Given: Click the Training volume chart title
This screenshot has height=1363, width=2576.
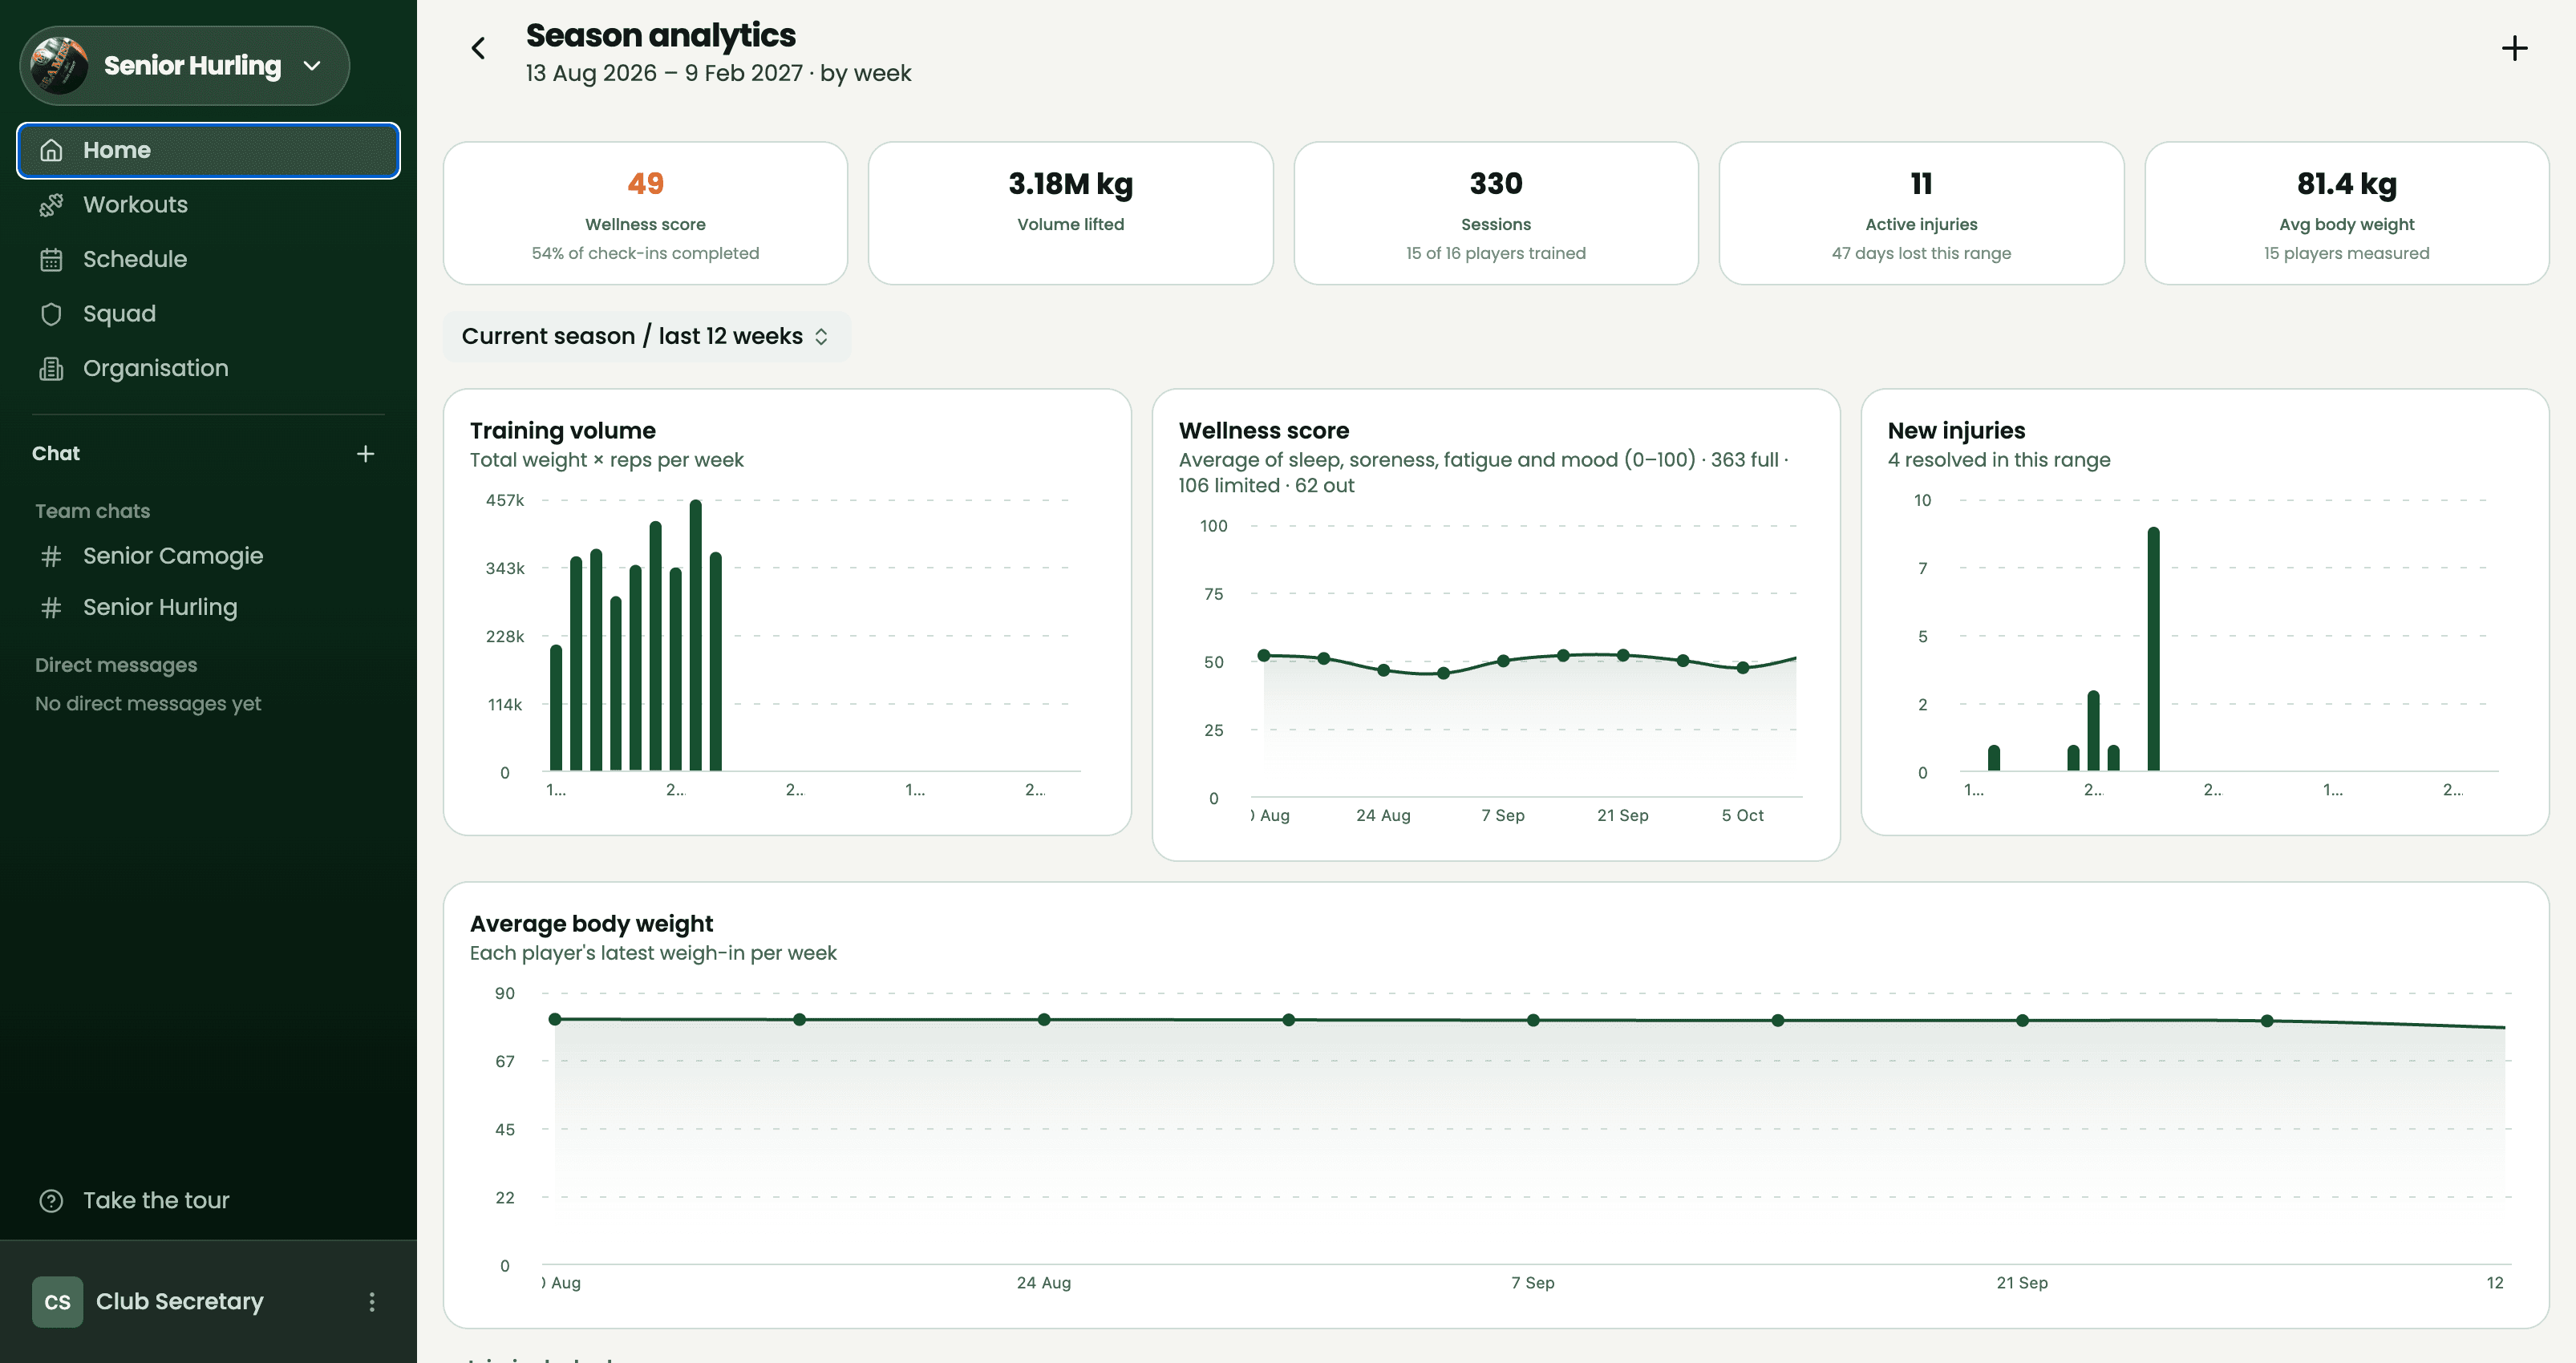Looking at the screenshot, I should (x=563, y=430).
